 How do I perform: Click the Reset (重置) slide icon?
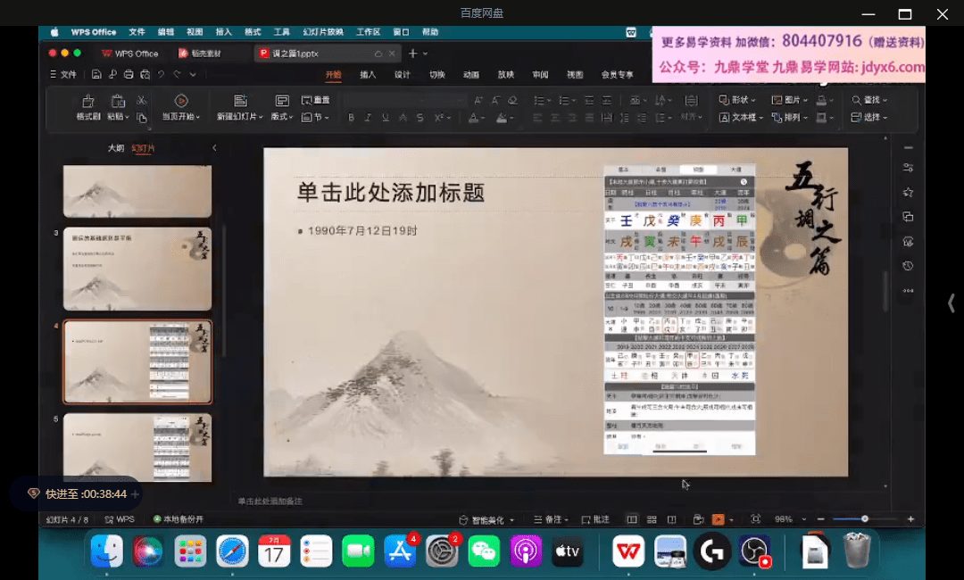[315, 100]
